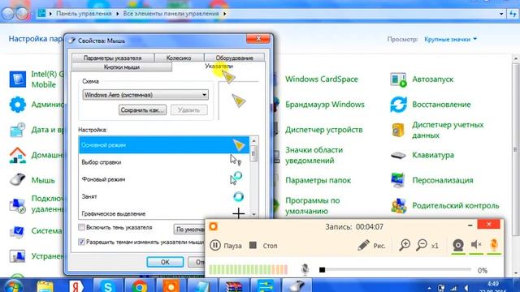Select the Фоновый режим pointer row
The height and width of the screenshot is (292, 520).
(164, 179)
